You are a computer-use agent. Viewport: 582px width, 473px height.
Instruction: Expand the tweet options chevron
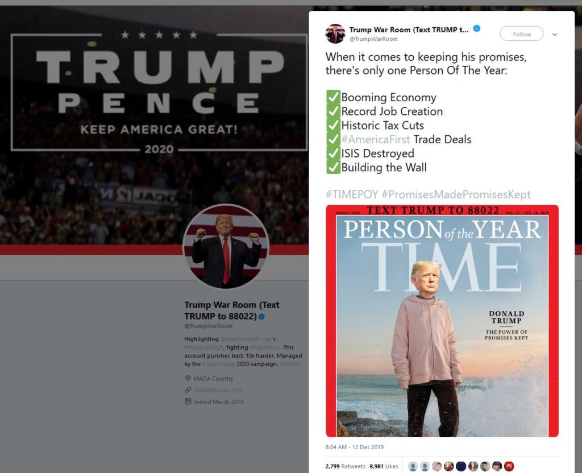pos(555,35)
